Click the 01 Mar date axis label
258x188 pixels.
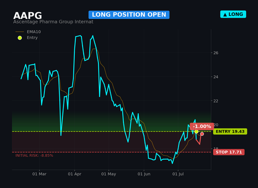(39, 174)
